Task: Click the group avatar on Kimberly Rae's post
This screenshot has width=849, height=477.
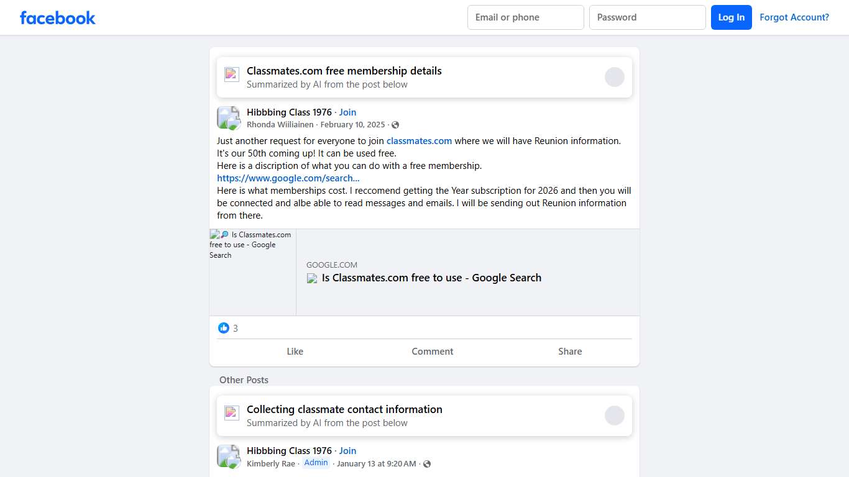Action: point(228,456)
